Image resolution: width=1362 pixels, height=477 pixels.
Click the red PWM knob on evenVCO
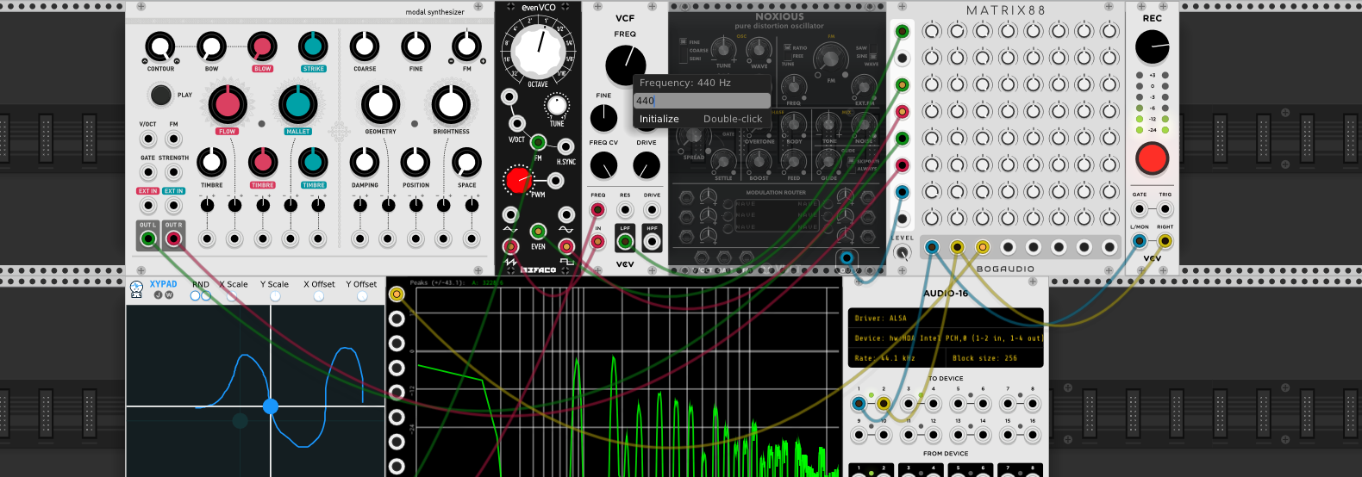click(518, 180)
